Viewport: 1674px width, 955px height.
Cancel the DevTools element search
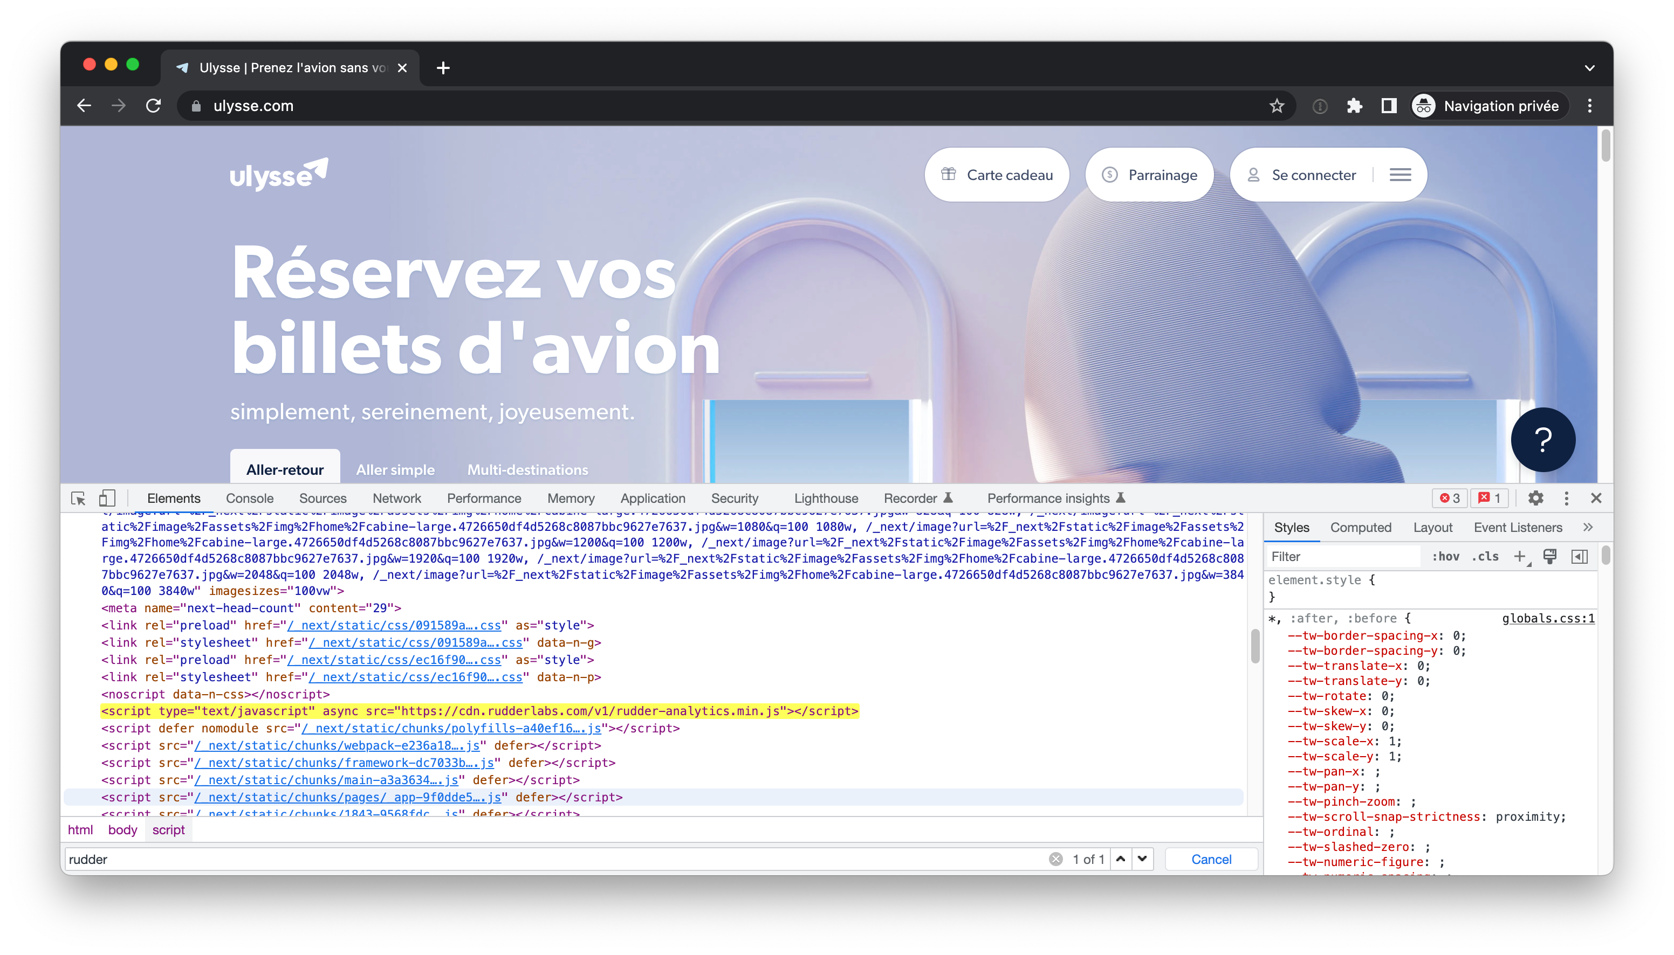pyautogui.click(x=1211, y=859)
